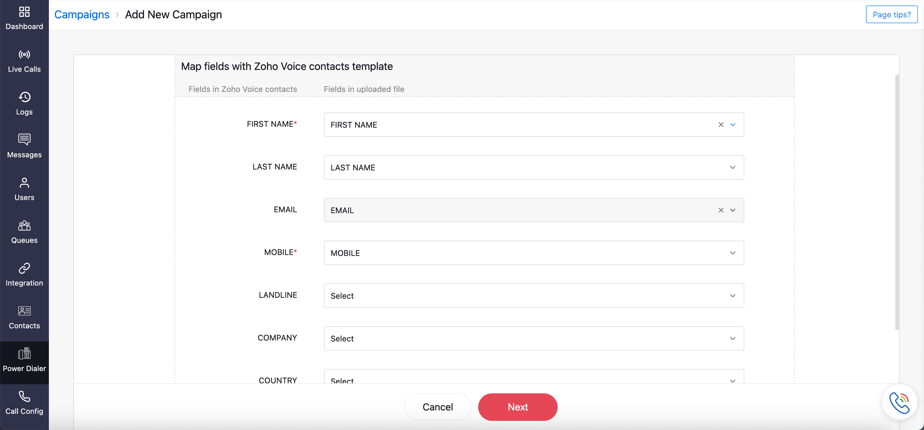Click the Cancel button
This screenshot has height=430, width=924.
point(437,407)
